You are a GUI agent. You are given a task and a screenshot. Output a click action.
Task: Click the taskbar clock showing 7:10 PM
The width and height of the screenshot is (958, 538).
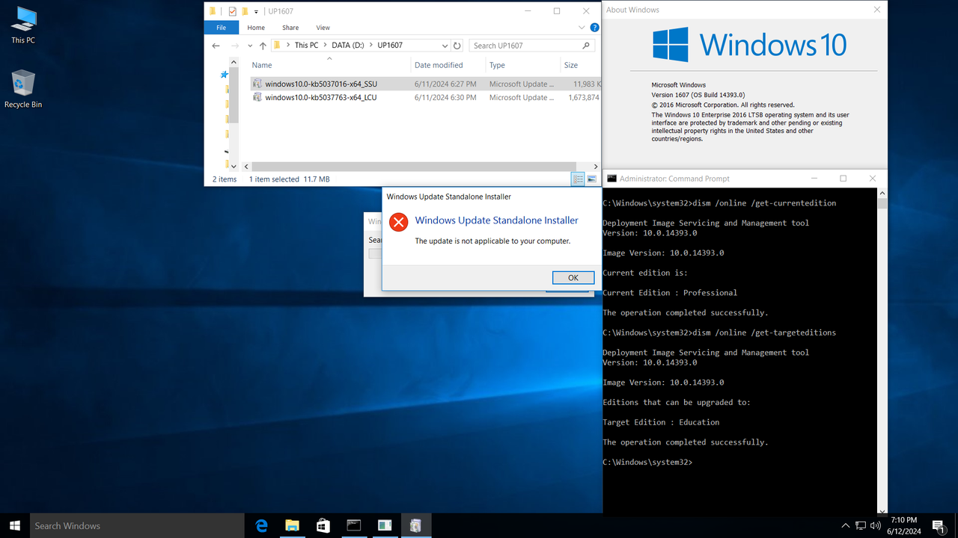point(905,526)
